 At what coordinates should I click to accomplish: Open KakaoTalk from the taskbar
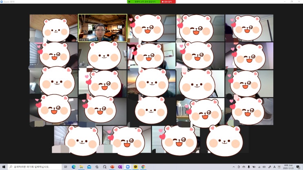pyautogui.click(x=135, y=167)
